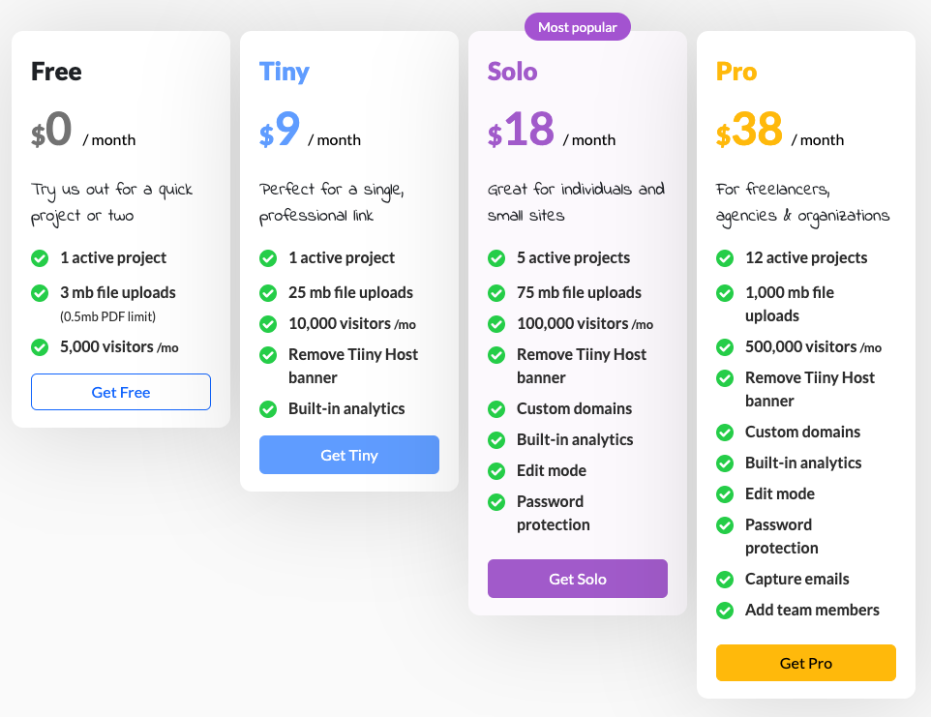Viewport: 931px width, 717px height.
Task: Click checkmark next to Capture emails
Action: click(x=725, y=580)
